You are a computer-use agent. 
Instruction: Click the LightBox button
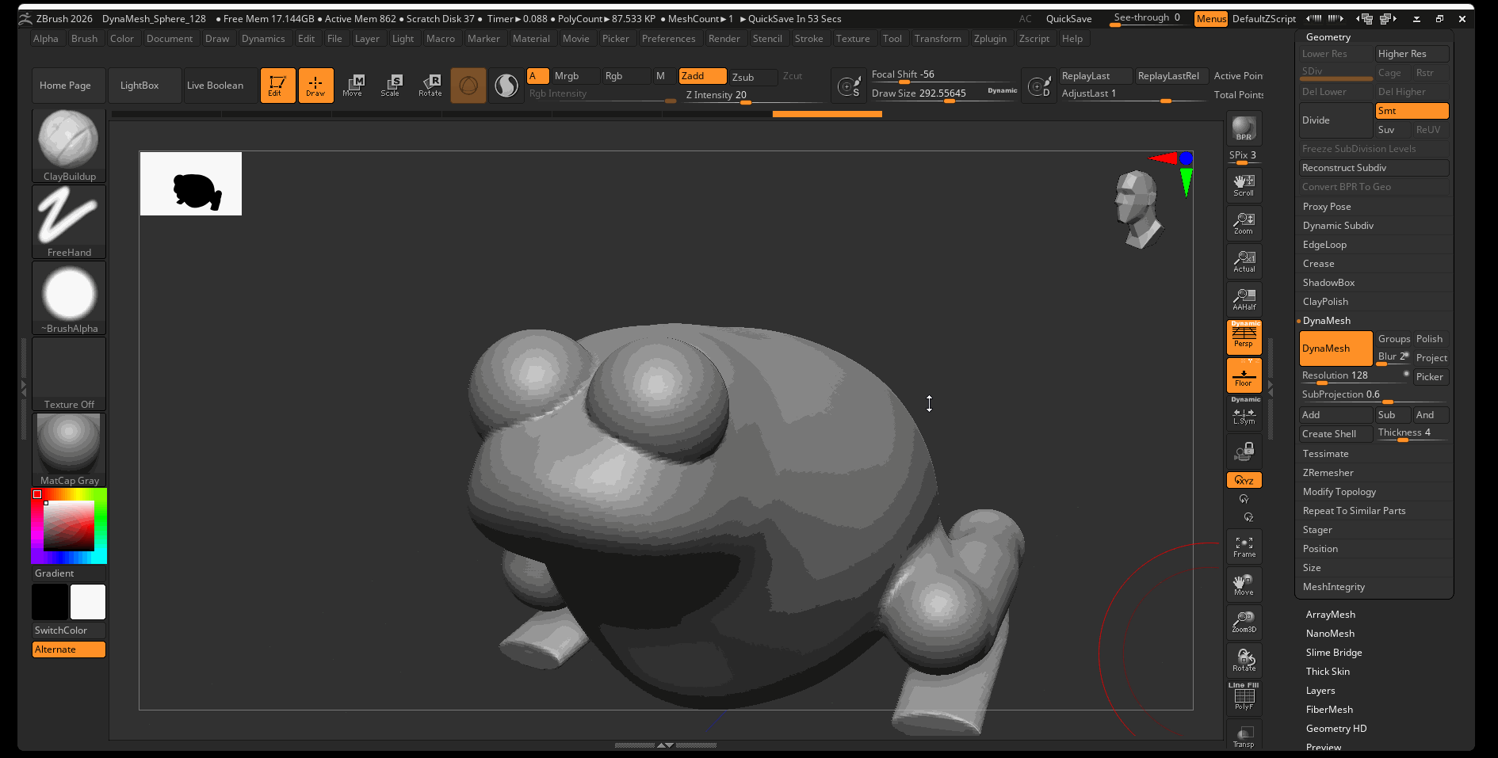point(139,86)
